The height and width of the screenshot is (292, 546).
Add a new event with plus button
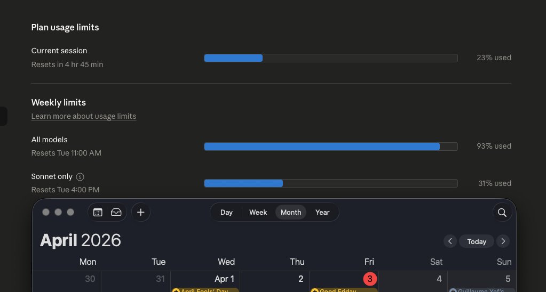[141, 213]
